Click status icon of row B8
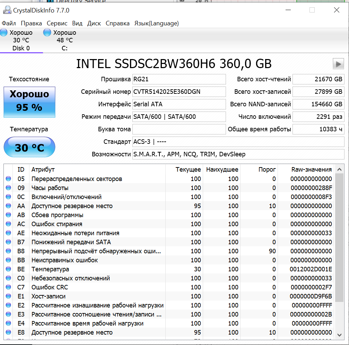 coord(8,251)
